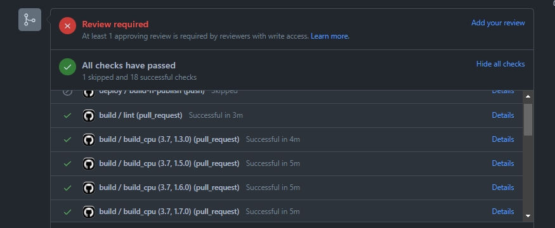Open Details for build_cpu (3.7, 1.3.0)
The height and width of the screenshot is (228, 555).
pos(503,139)
